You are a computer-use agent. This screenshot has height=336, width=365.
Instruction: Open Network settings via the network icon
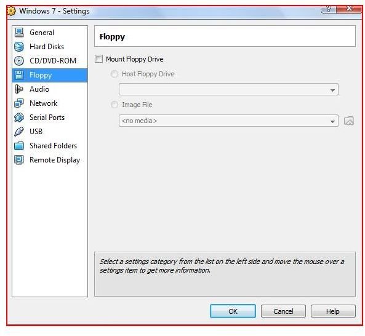tap(19, 103)
